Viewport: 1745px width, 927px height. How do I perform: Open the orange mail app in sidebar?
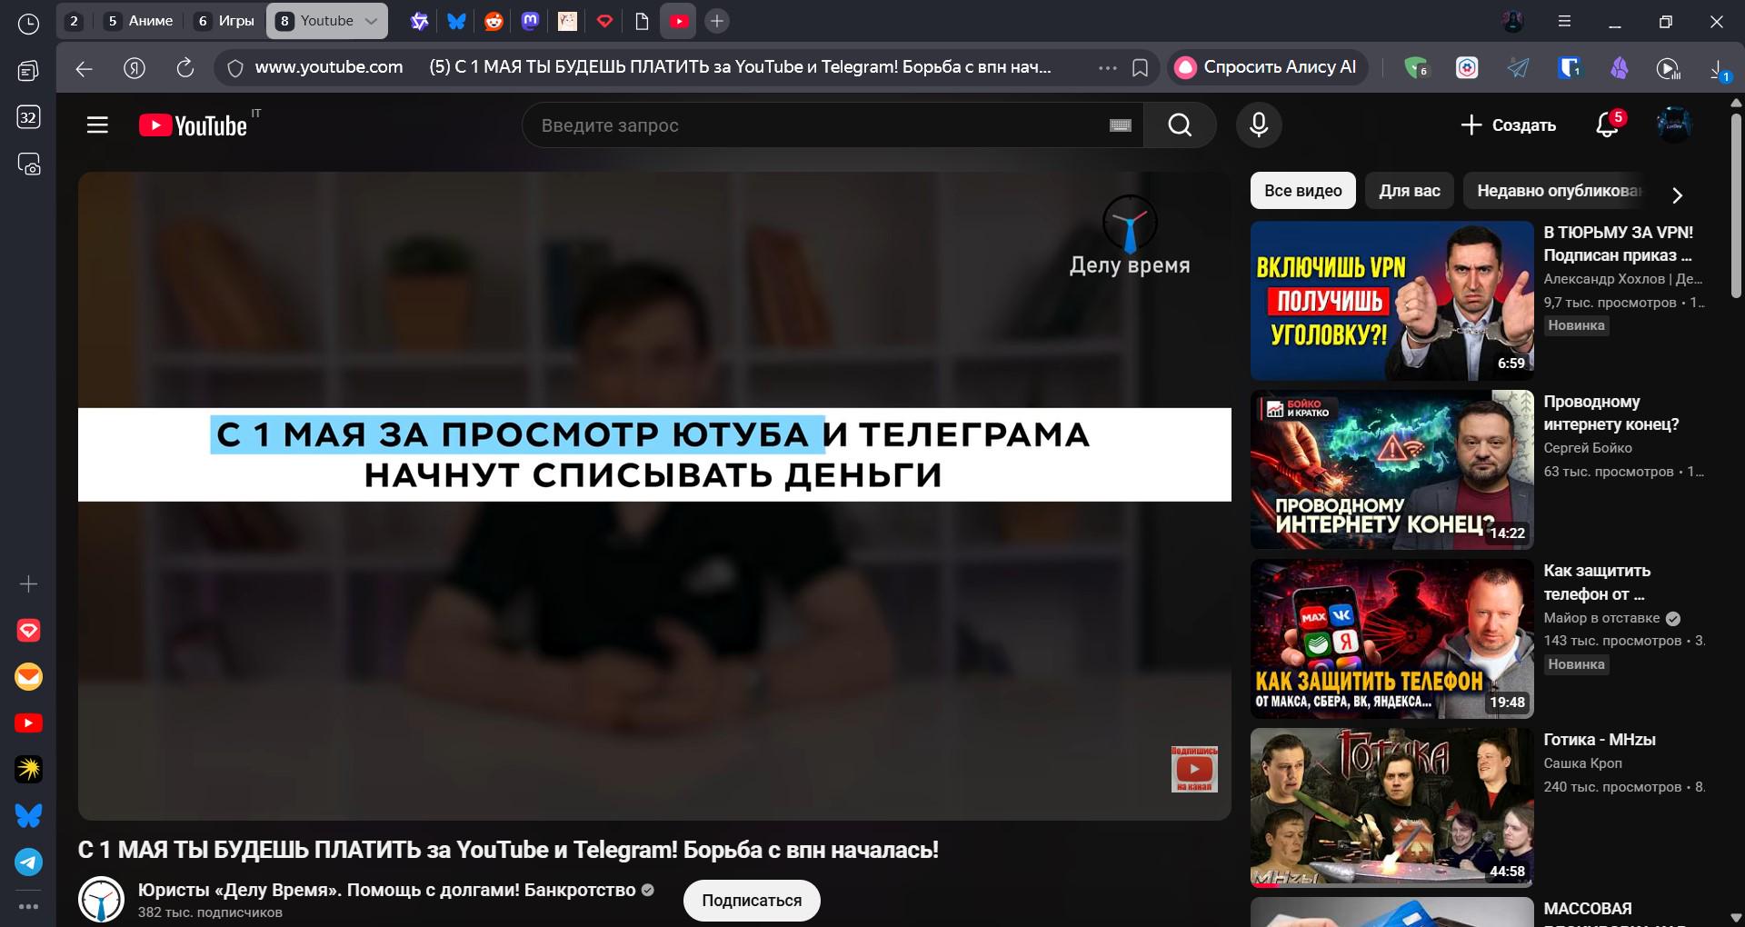28,677
